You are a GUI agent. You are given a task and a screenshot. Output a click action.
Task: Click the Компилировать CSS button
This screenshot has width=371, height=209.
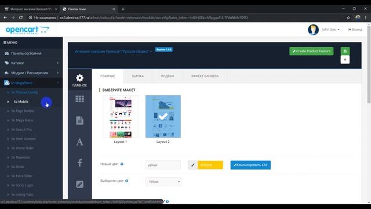coord(250,165)
